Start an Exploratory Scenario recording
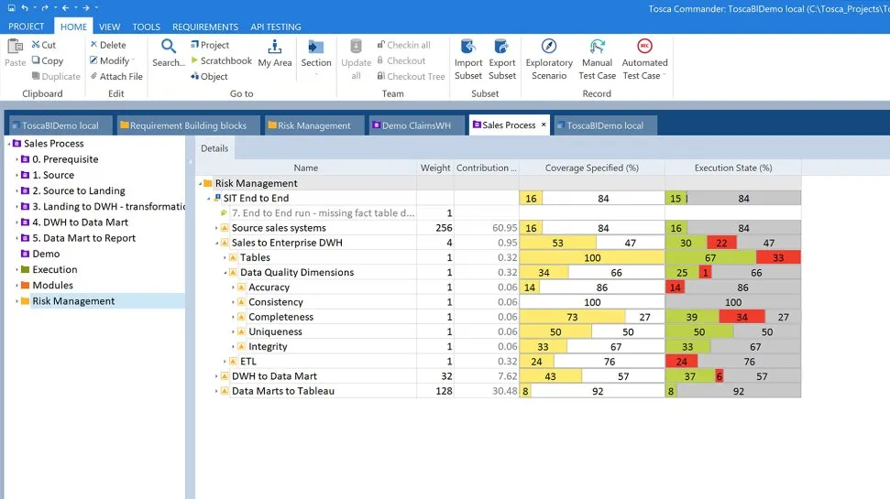The image size is (890, 499). tap(549, 48)
